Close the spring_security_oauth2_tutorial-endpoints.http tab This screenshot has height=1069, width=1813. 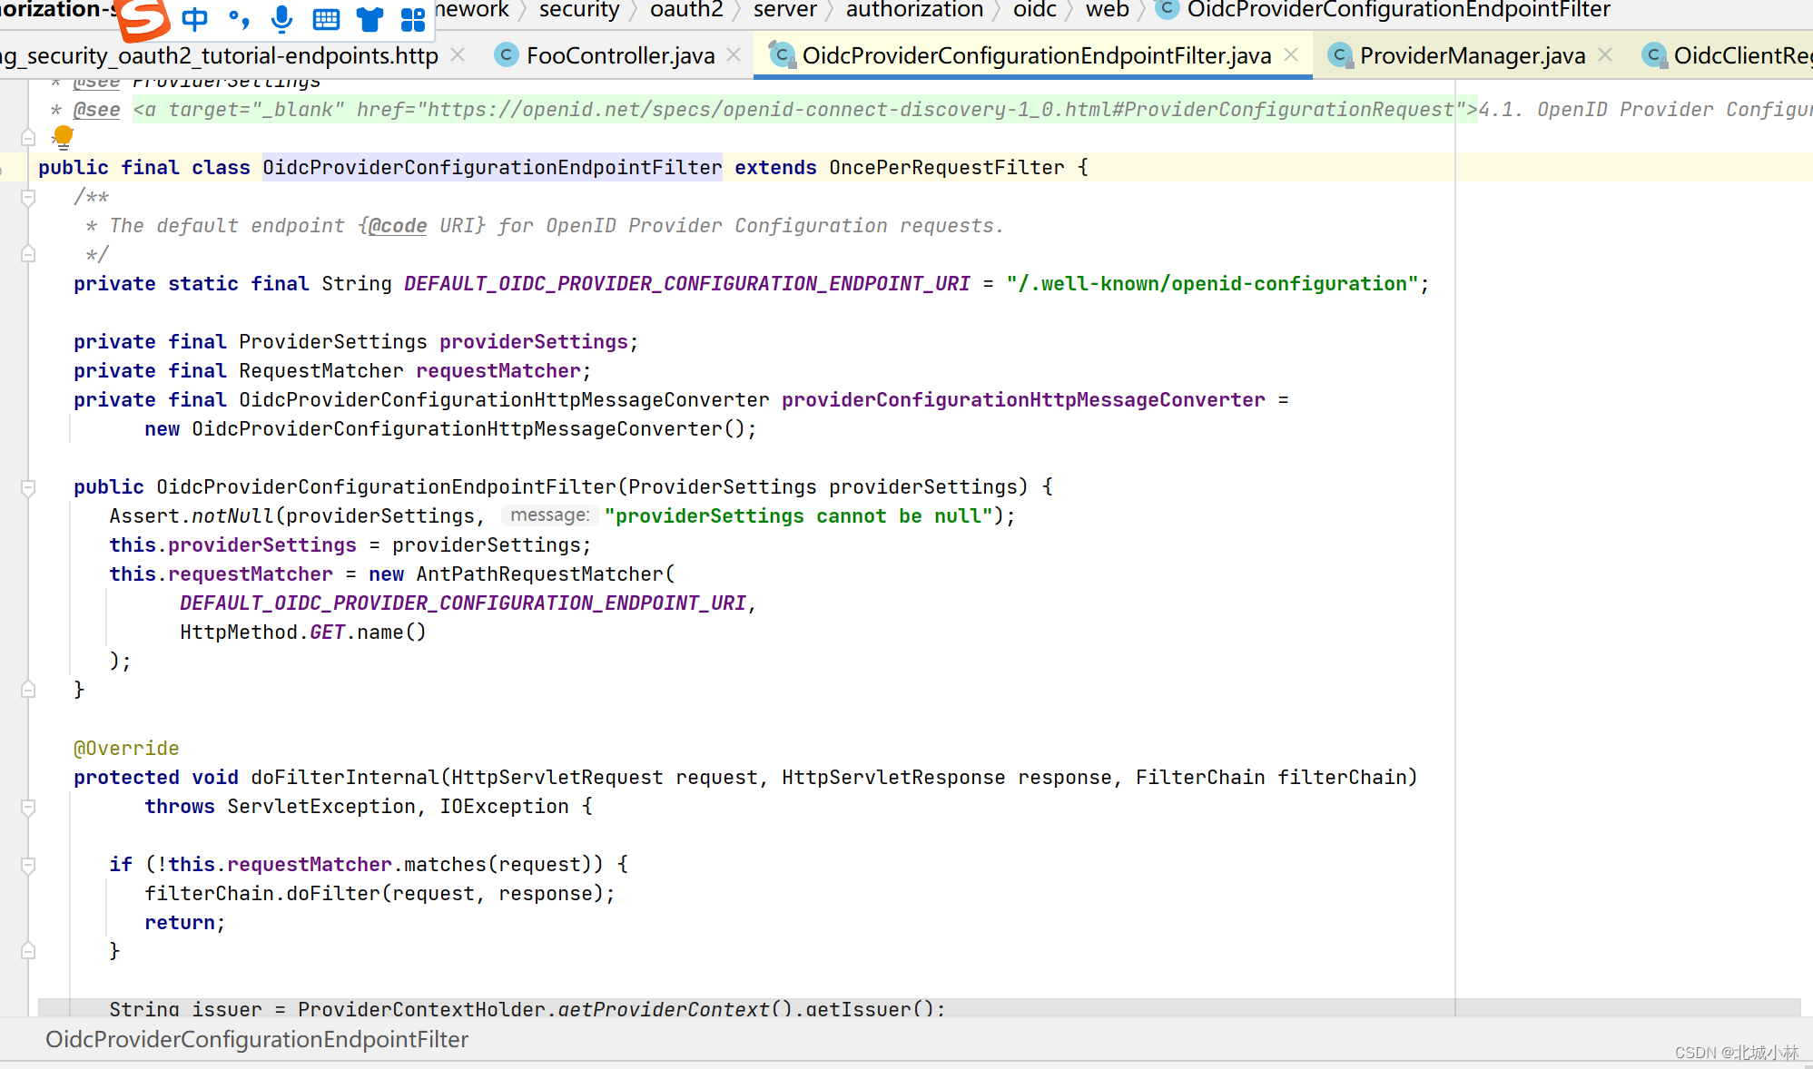[458, 55]
